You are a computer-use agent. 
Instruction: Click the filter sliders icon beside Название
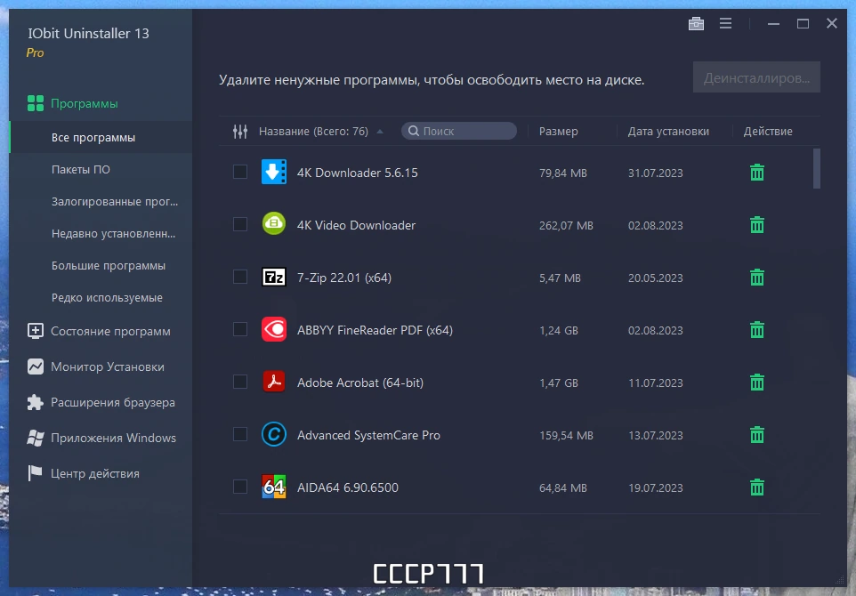[x=240, y=131]
